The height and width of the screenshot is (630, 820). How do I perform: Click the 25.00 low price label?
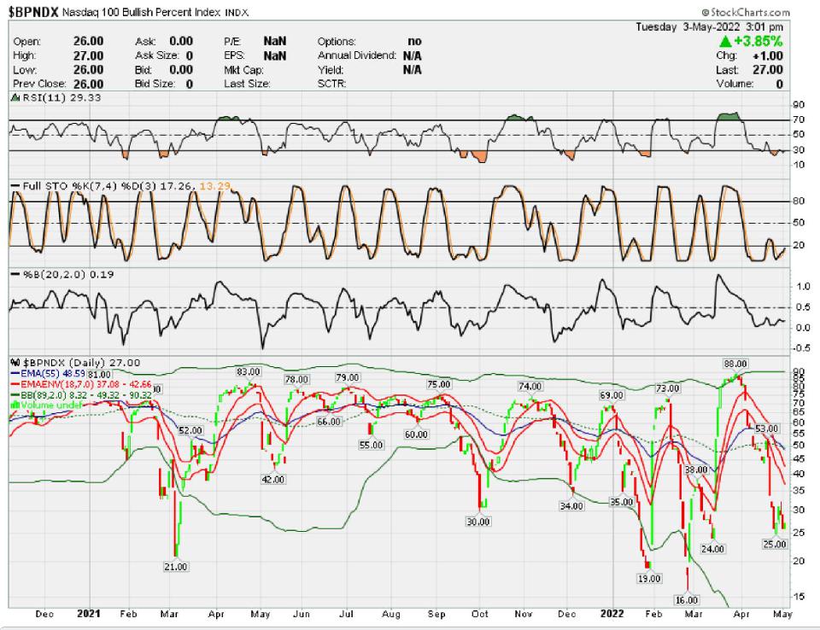click(775, 545)
